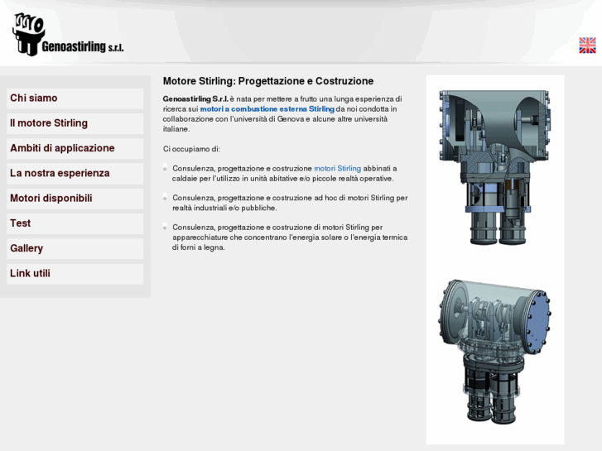Switch language via the UK flag icon

tap(587, 46)
